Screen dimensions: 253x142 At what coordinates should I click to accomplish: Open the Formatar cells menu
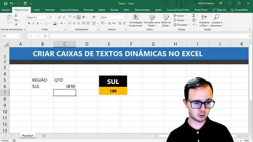pos(181,24)
